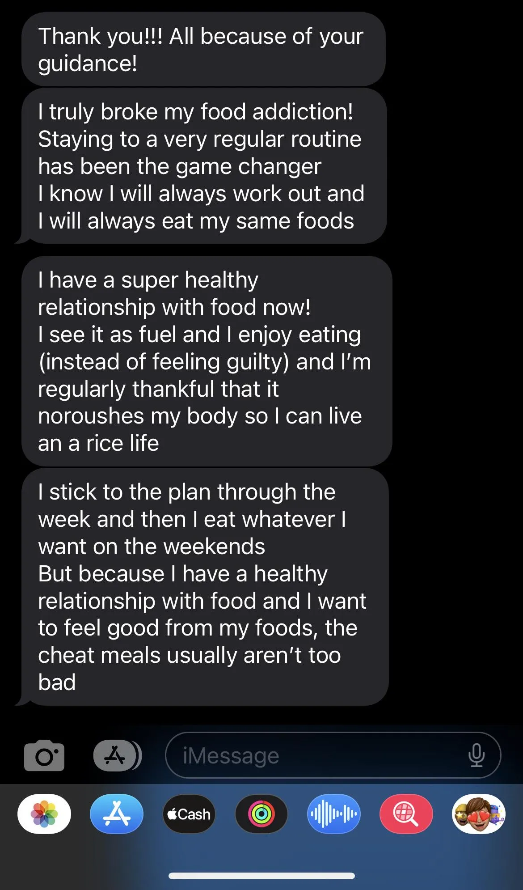This screenshot has width=523, height=890.
Task: Open Apple Cash in the app drawer
Action: [x=189, y=814]
